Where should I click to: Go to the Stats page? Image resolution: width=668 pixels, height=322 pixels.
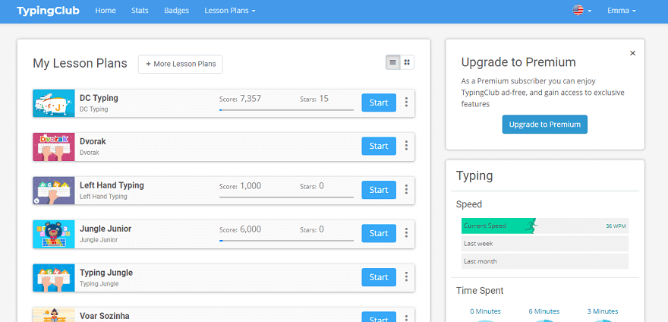point(140,11)
